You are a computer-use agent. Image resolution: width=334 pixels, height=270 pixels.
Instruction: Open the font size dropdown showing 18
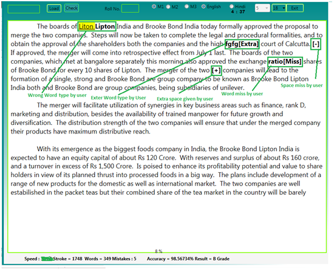tap(279, 8)
